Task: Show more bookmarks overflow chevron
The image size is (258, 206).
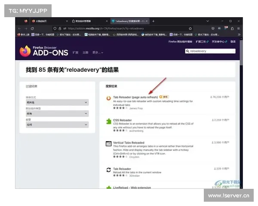Action: (239, 34)
